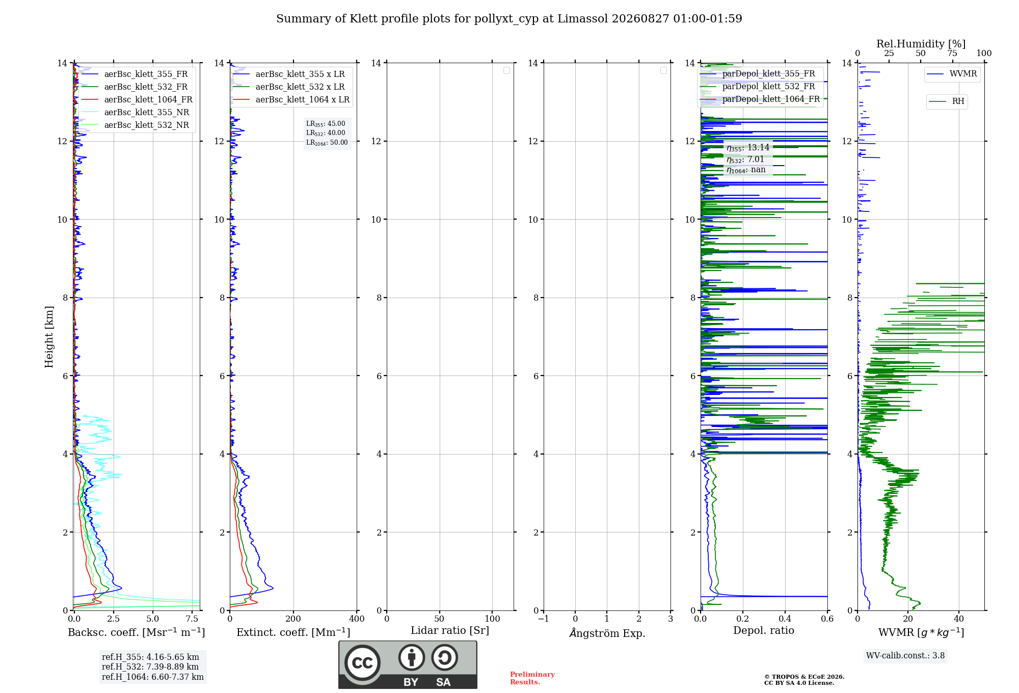This screenshot has height=693, width=1019.
Task: Click the parDepol_klett_1064_FR legend entry
Action: [760, 99]
